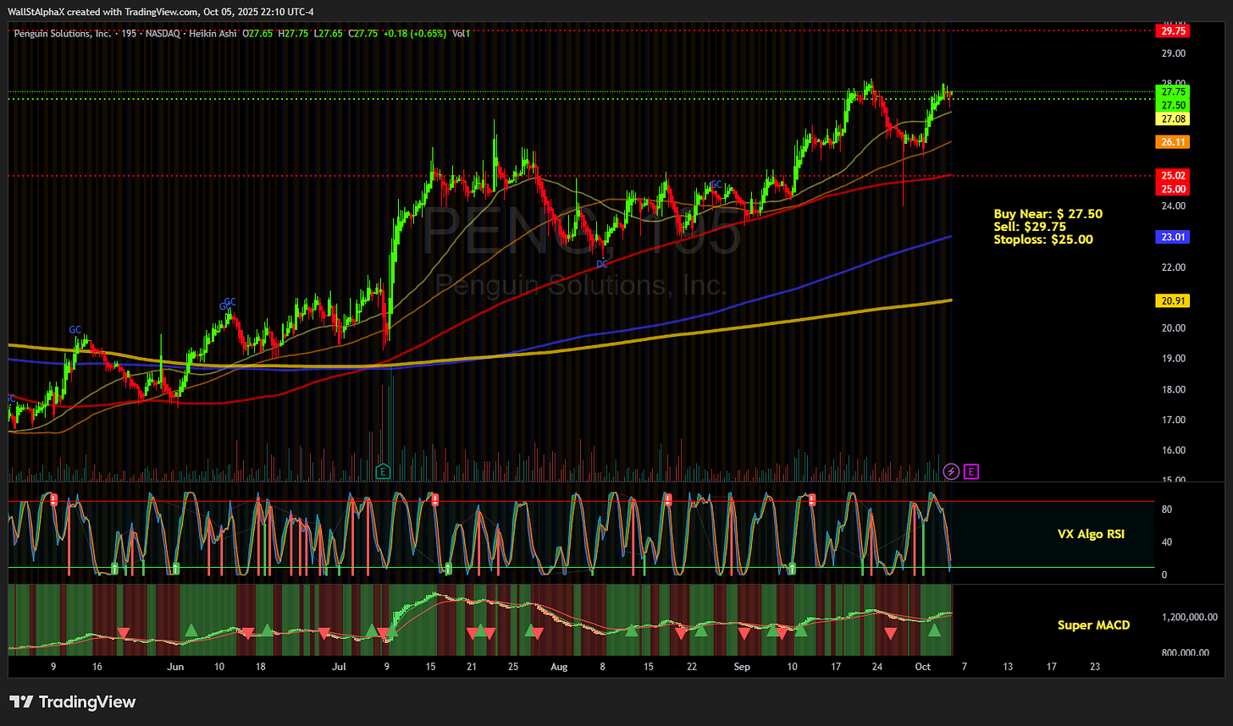
Task: Select the yellow 20.91 price label
Action: pos(1173,300)
